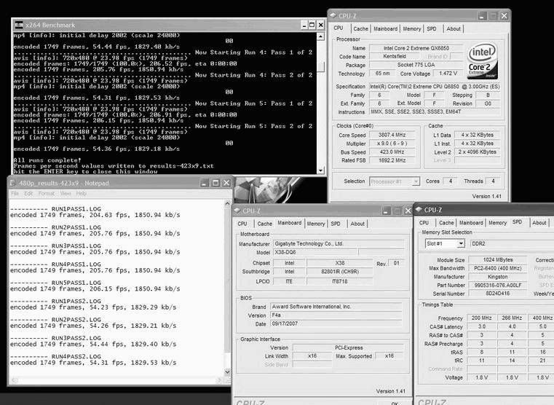
Task: Switch to Memory tab in top CPU-Z window
Action: click(412, 28)
